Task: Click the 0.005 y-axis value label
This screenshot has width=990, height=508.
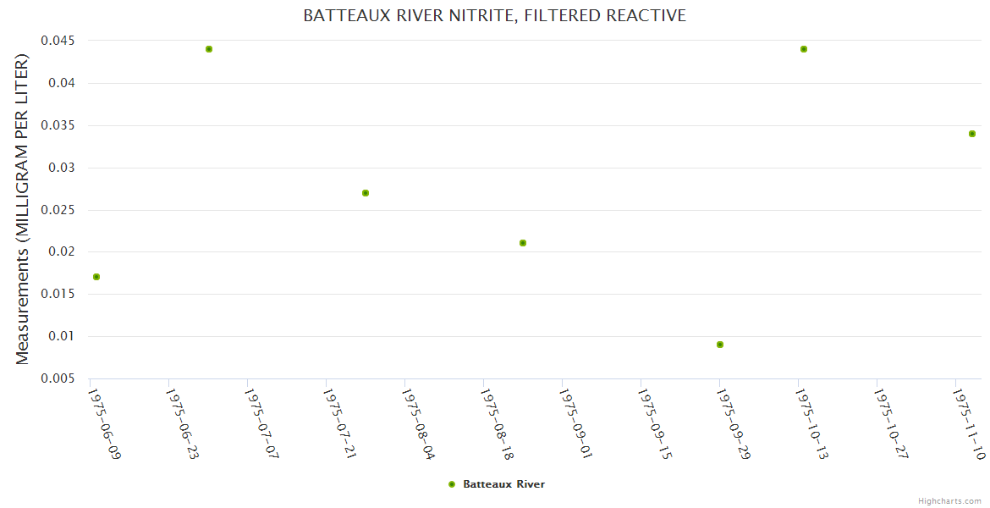Action: pos(57,378)
